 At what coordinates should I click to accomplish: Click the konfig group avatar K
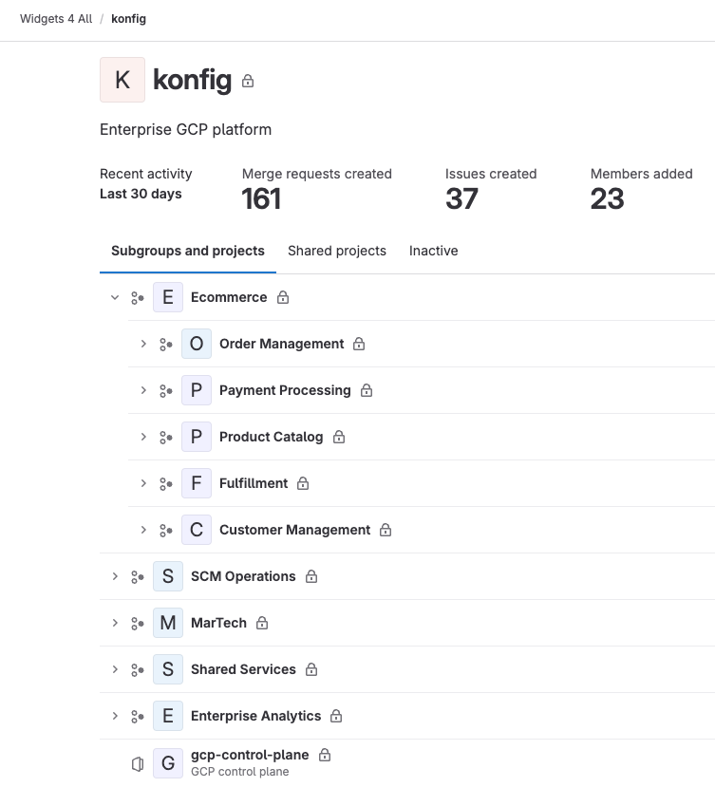pos(122,80)
